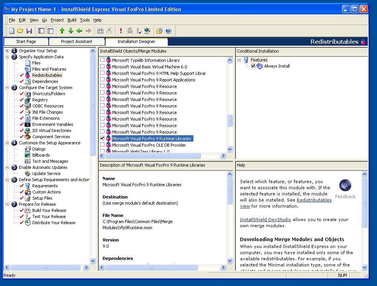
Task: Switch to the Project Assistant tab
Action: pos(77,41)
